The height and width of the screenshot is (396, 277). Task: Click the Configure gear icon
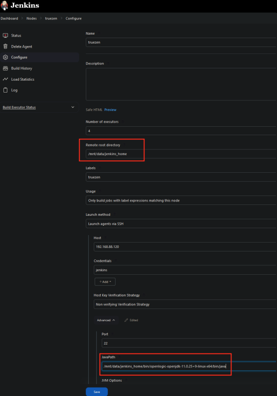click(x=5, y=57)
